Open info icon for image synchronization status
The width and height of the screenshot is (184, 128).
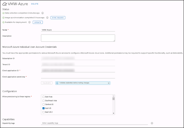tap(47, 18)
